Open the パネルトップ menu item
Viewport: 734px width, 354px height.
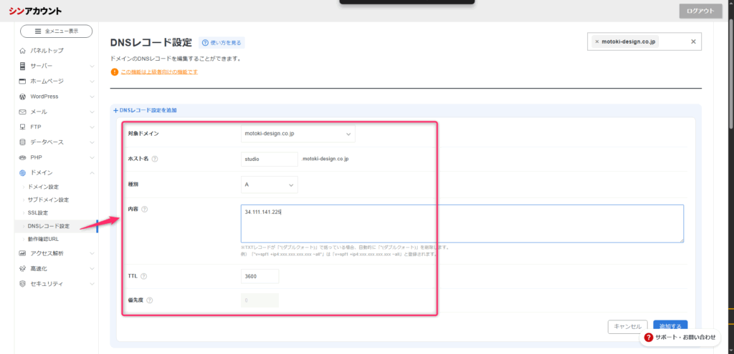pos(47,51)
